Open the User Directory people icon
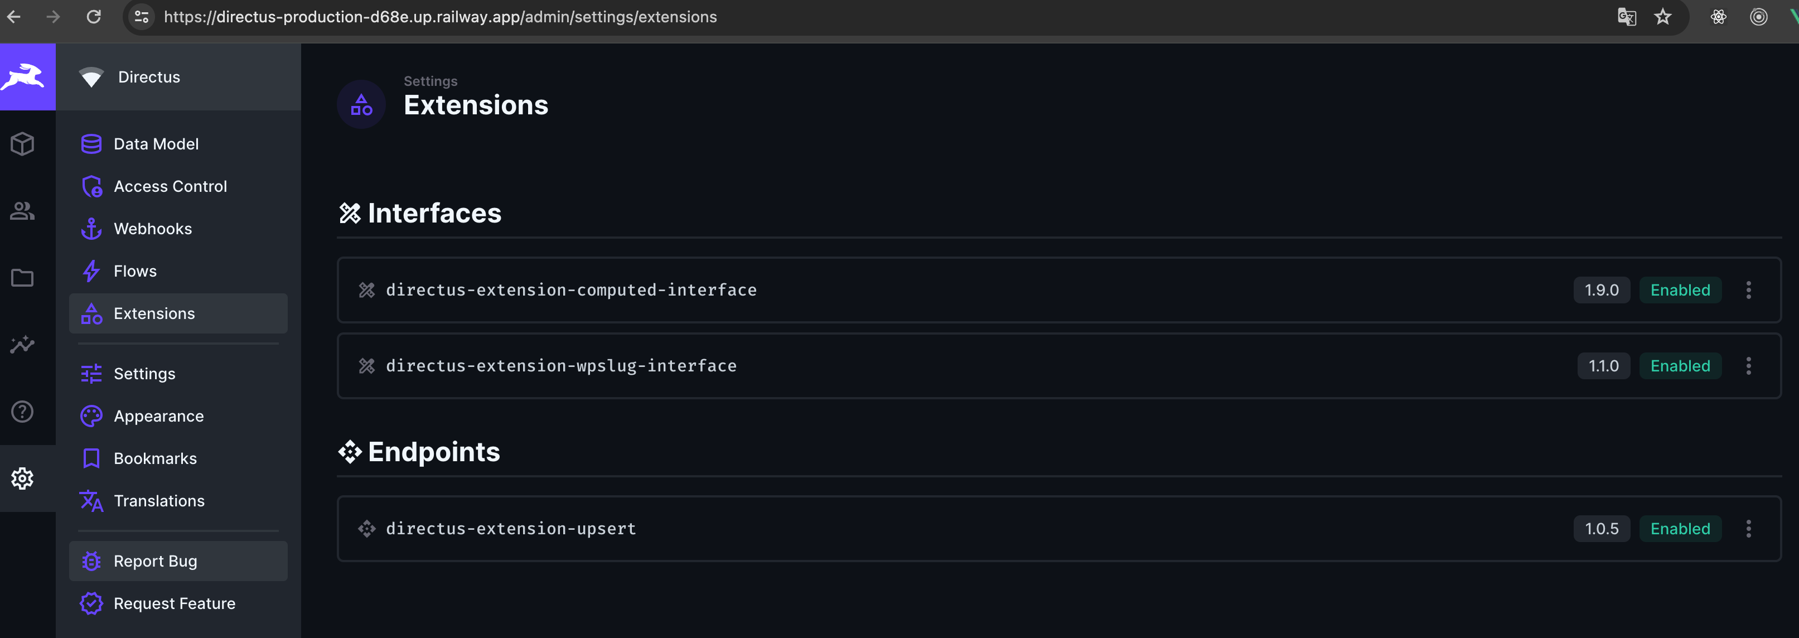Screen dimensions: 1799x638 (22, 211)
